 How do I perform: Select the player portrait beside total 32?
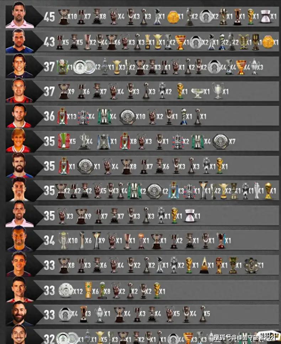click(x=19, y=334)
